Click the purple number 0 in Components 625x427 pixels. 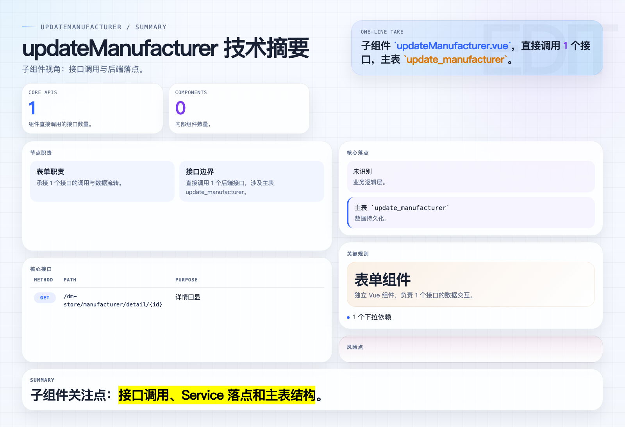point(180,108)
